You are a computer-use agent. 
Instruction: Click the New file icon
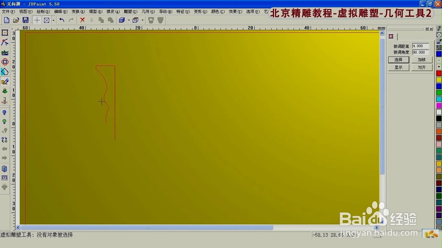click(7, 20)
